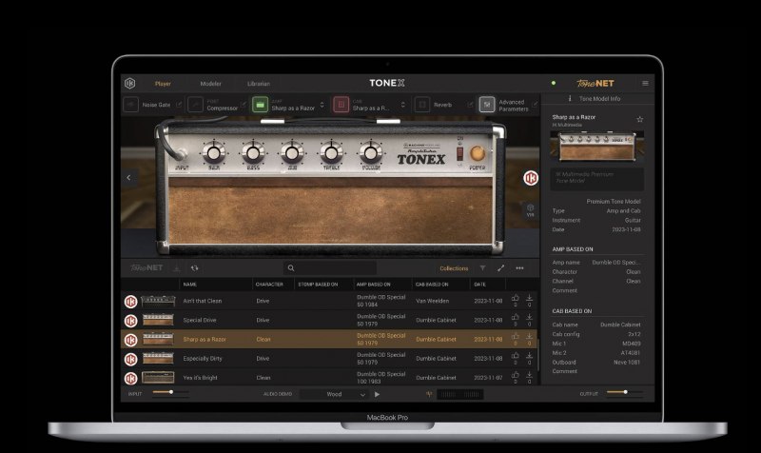The width and height of the screenshot is (761, 453).
Task: Go to previous amp with left arrow
Action: click(128, 178)
